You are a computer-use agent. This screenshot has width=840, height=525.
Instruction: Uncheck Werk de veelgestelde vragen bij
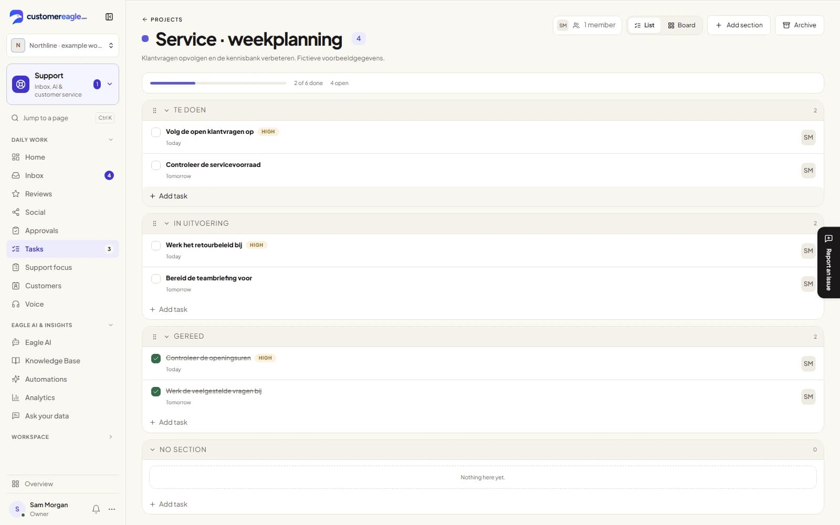pos(156,392)
